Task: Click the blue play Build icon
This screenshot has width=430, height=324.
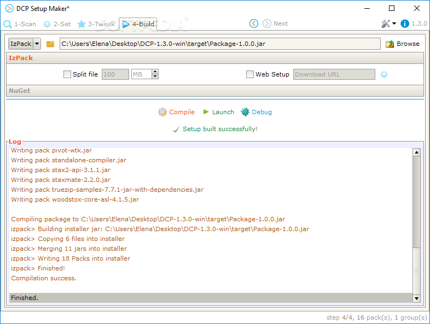Action: [x=126, y=24]
